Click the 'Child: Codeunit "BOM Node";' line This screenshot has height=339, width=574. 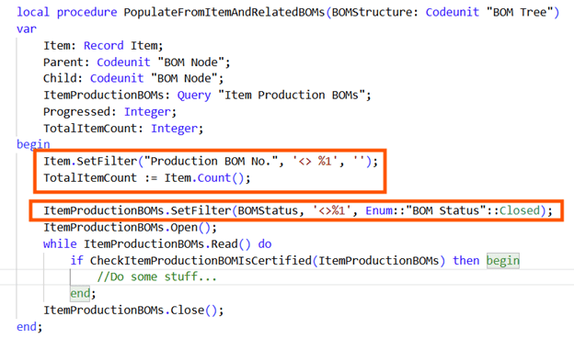[133, 78]
